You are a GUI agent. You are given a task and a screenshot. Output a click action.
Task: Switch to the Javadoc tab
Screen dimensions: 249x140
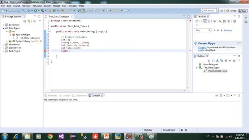coord(65,96)
